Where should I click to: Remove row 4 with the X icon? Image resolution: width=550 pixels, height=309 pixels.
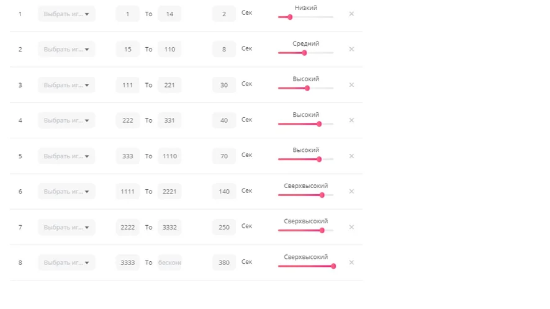pyautogui.click(x=351, y=120)
